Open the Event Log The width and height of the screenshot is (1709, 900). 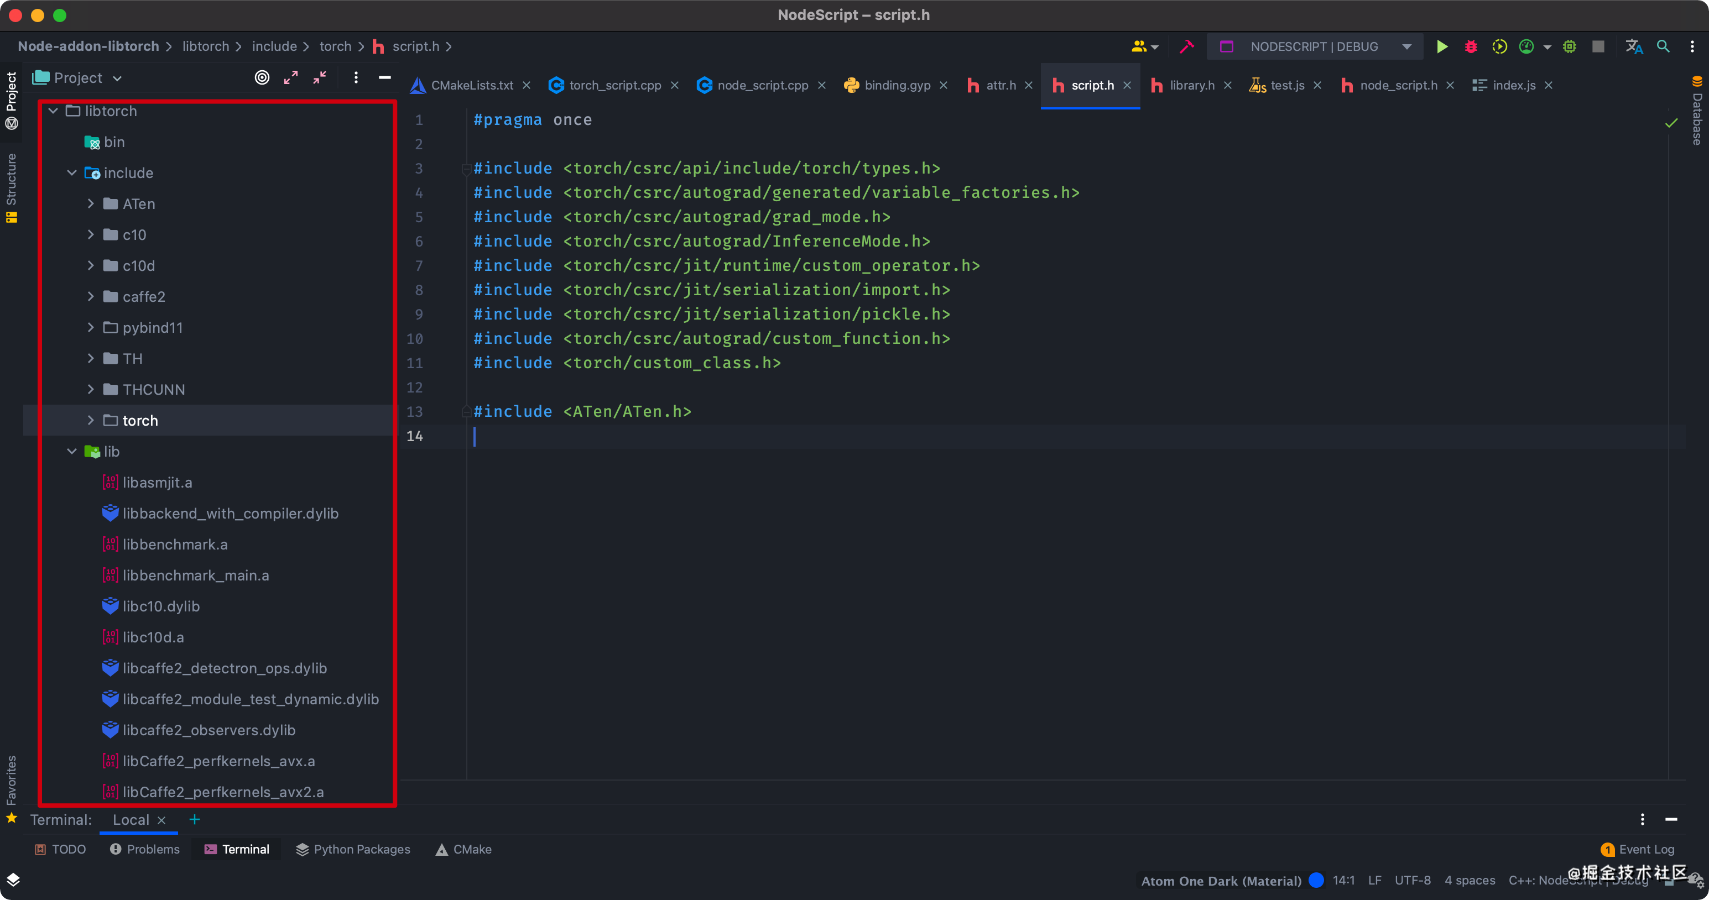tap(1645, 850)
